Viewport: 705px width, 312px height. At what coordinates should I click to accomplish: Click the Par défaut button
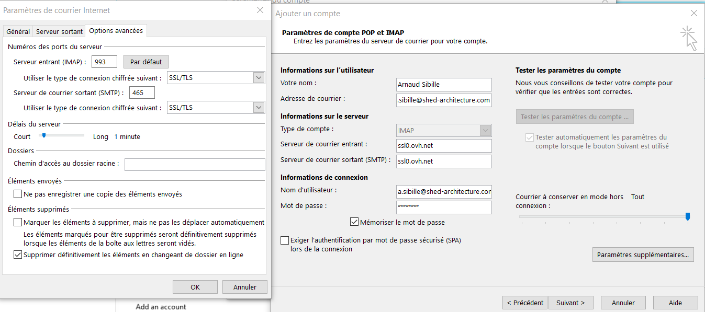coord(146,62)
